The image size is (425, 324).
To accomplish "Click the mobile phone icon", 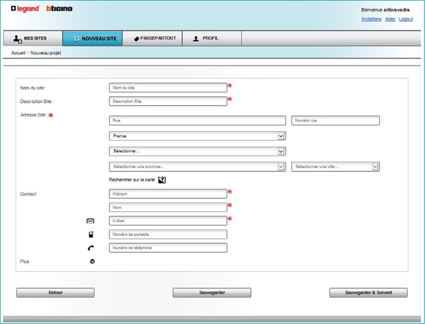I will (x=91, y=234).
